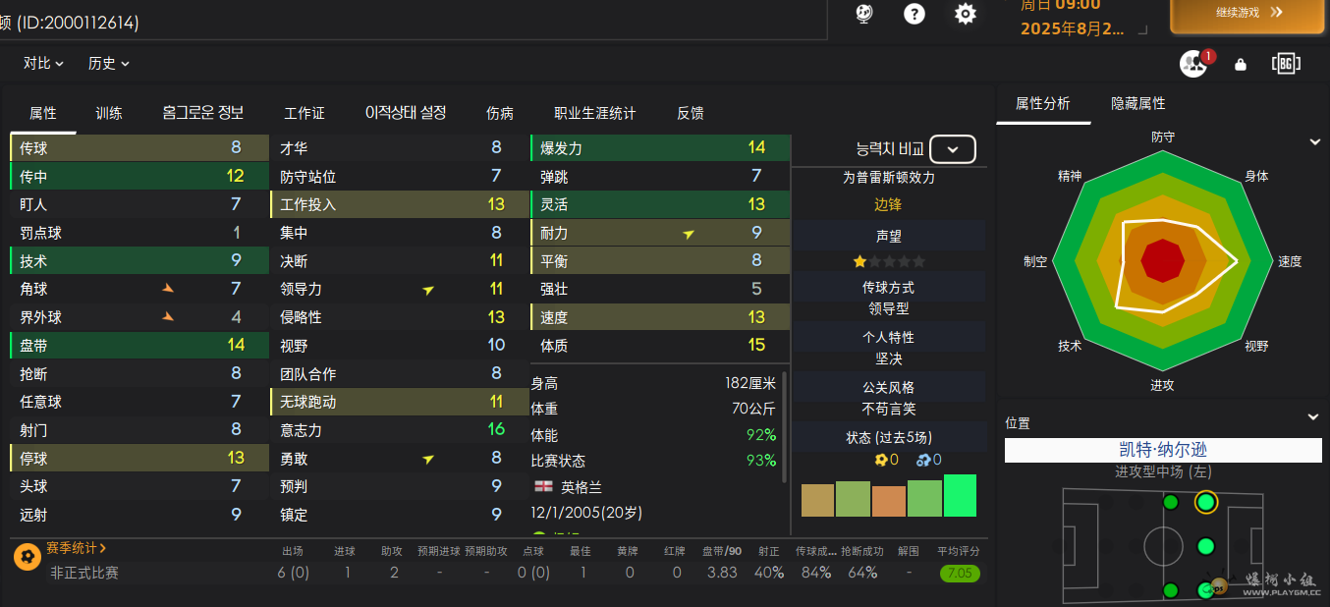The width and height of the screenshot is (1330, 607).
Task: Click the England flag icon
Action: 543,486
